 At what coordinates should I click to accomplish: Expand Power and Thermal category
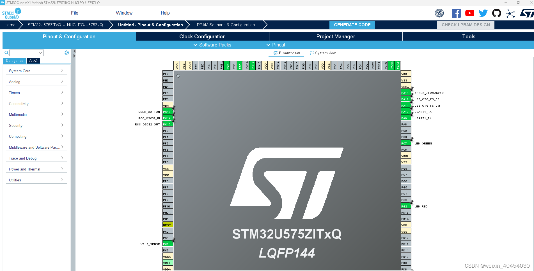pos(36,169)
